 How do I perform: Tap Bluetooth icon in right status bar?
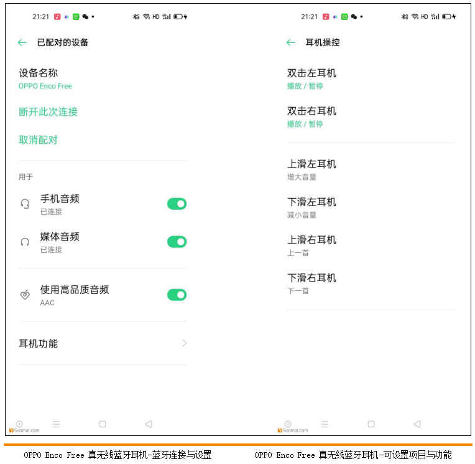click(405, 17)
